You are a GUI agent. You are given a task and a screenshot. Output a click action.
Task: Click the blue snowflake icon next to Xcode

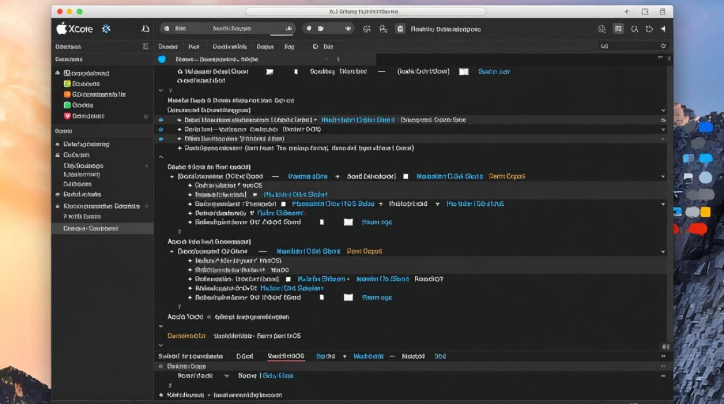click(x=106, y=29)
